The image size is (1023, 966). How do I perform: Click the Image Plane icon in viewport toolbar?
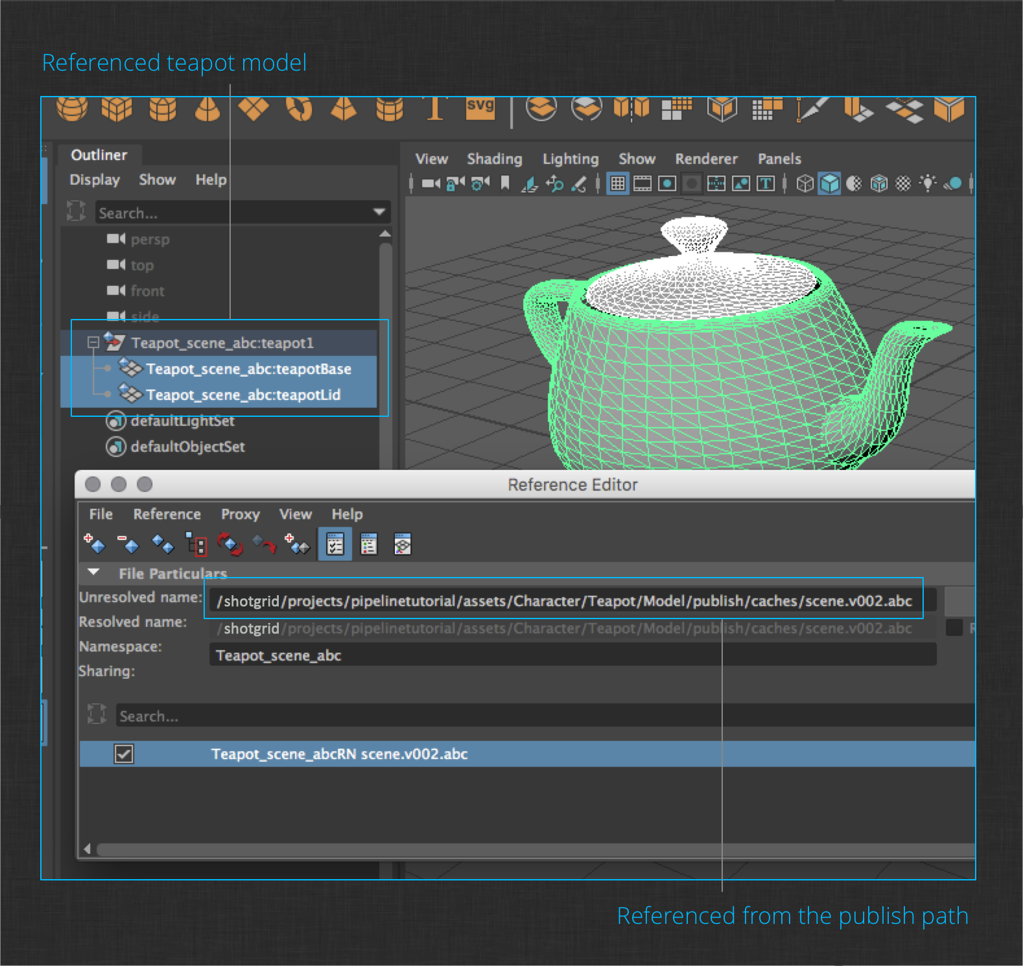(x=530, y=184)
